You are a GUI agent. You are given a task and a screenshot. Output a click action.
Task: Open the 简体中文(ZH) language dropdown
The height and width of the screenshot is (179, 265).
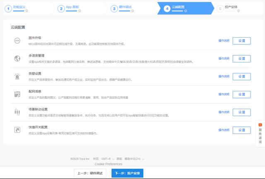135,159
